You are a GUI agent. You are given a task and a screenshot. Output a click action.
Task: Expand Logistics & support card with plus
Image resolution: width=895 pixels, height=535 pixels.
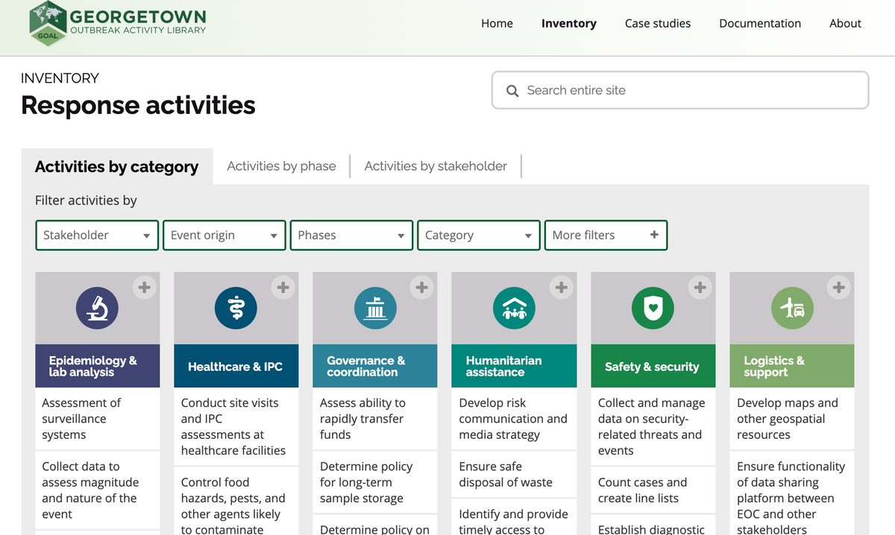point(839,287)
